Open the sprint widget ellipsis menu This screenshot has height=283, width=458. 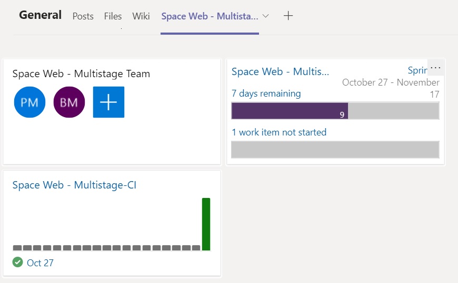(x=435, y=68)
